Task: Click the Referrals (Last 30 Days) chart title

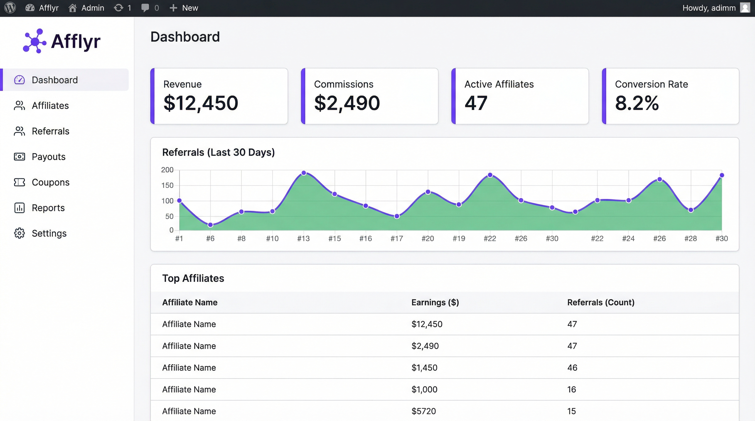Action: tap(219, 152)
